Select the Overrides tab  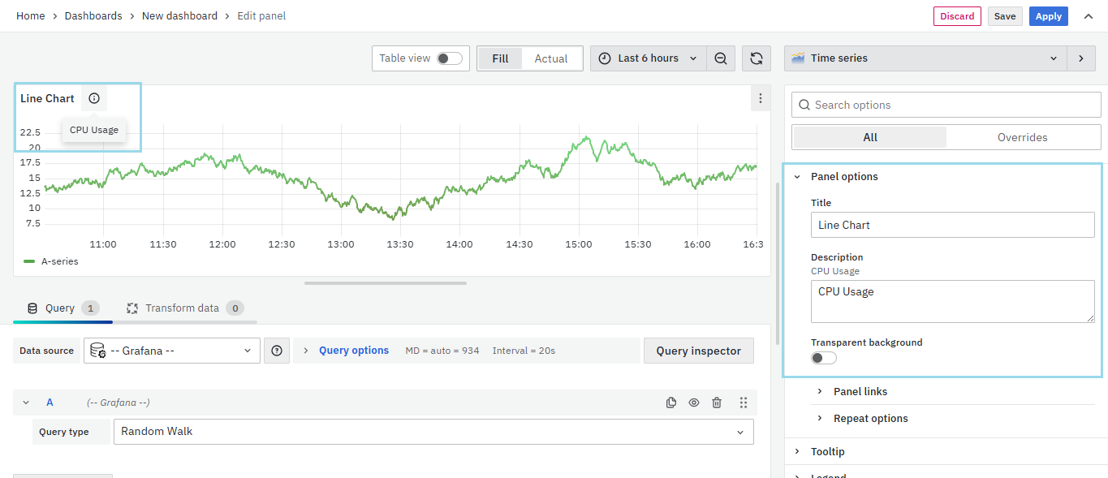[1022, 137]
